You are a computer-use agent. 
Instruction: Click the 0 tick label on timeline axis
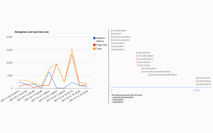coord(111,90)
